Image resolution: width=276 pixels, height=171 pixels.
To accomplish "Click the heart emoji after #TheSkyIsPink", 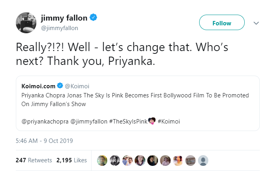I will tap(151, 121).
